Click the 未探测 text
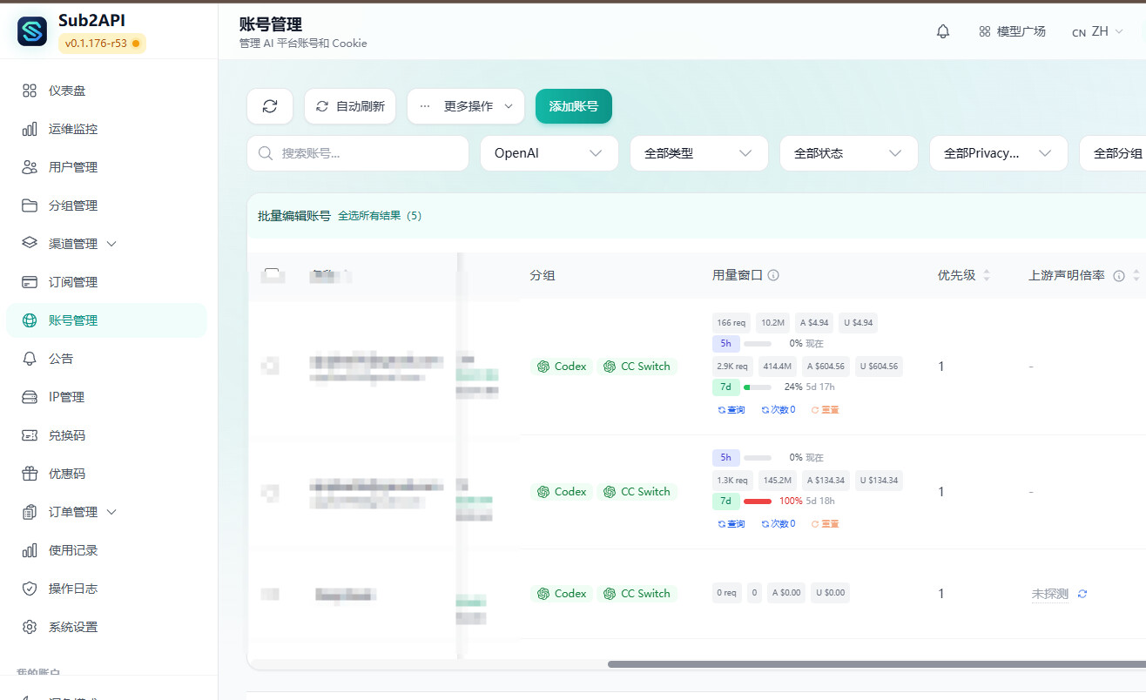Image resolution: width=1146 pixels, height=700 pixels. [1049, 594]
